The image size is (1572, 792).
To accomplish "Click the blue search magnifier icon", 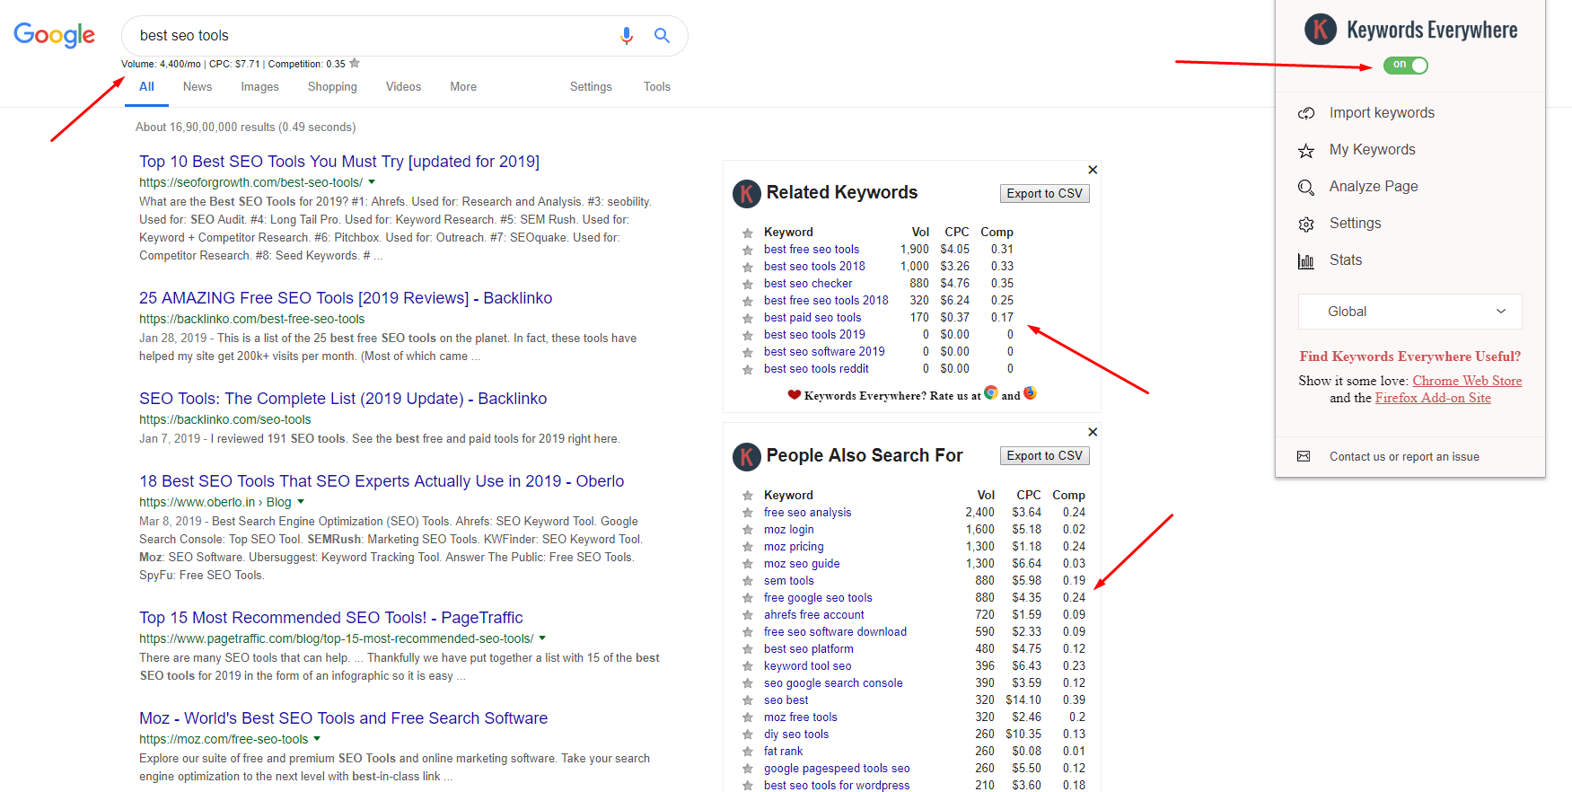I will tap(662, 36).
